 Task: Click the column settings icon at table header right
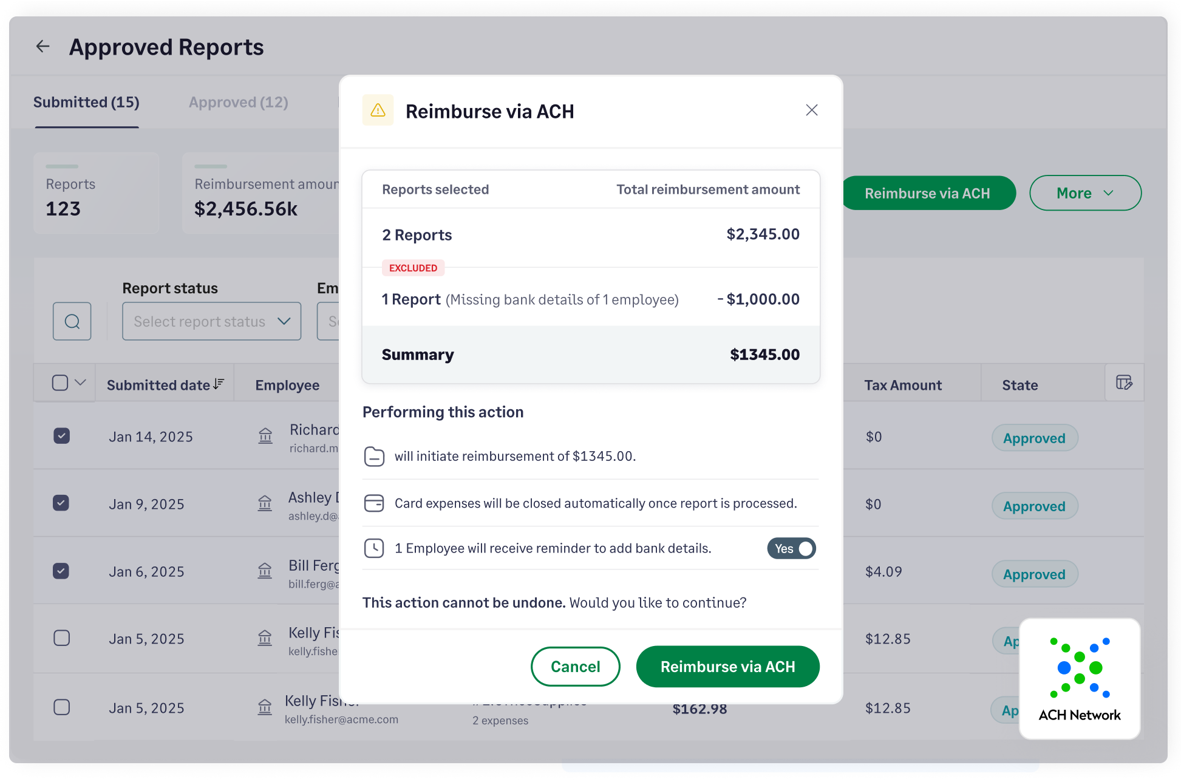(x=1125, y=383)
